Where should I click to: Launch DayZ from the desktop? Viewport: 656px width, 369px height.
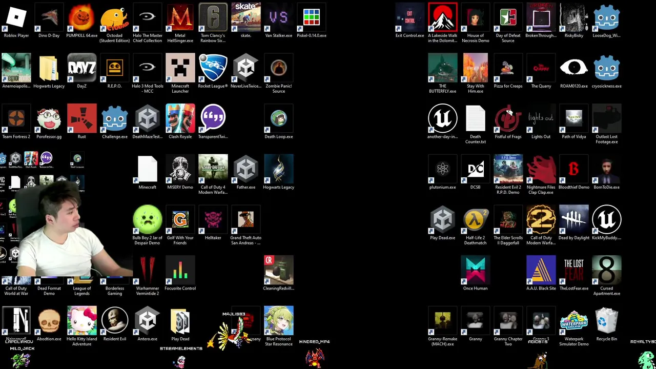pyautogui.click(x=82, y=68)
